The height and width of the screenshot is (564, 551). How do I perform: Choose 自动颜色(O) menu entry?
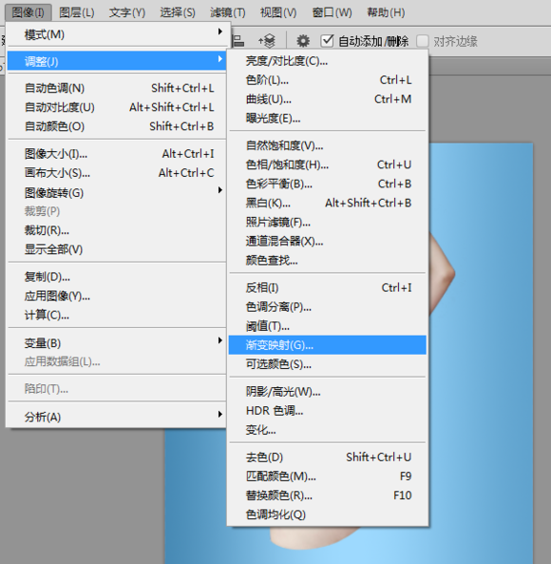tap(117, 126)
